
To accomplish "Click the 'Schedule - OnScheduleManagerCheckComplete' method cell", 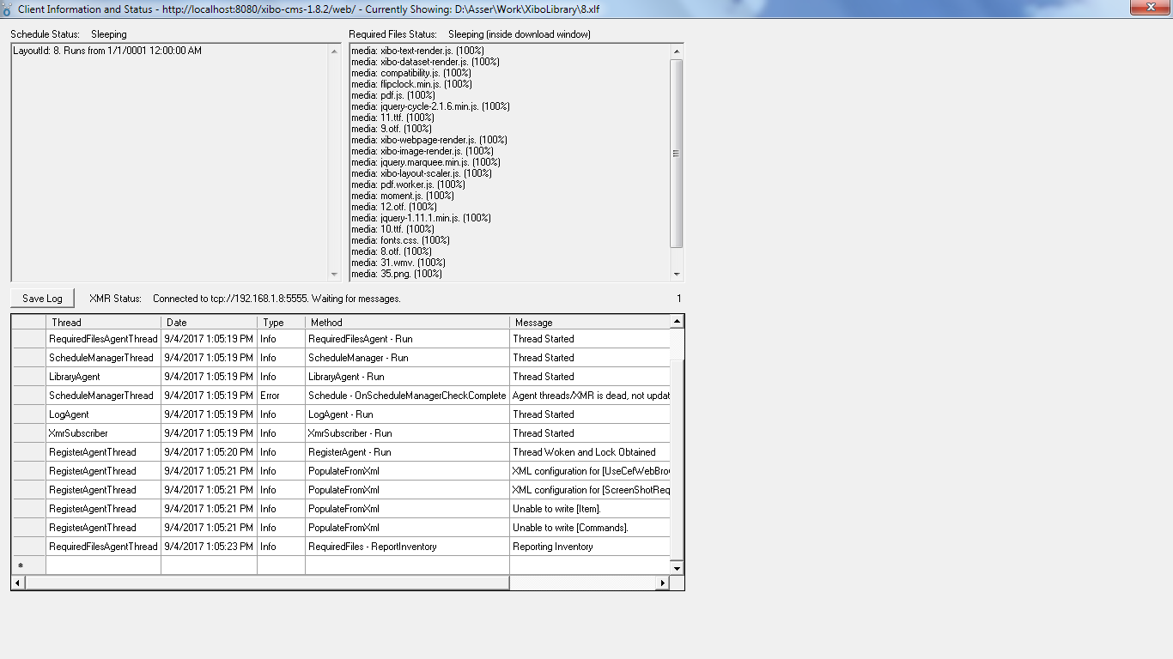I will click(407, 396).
